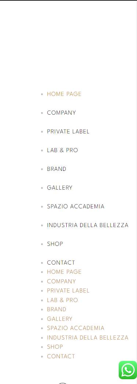Visit dark SHOP menu item
The width and height of the screenshot is (137, 384).
[x=55, y=244]
